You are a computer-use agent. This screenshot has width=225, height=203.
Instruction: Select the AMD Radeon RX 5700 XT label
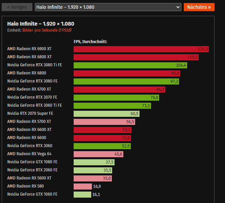(29, 122)
